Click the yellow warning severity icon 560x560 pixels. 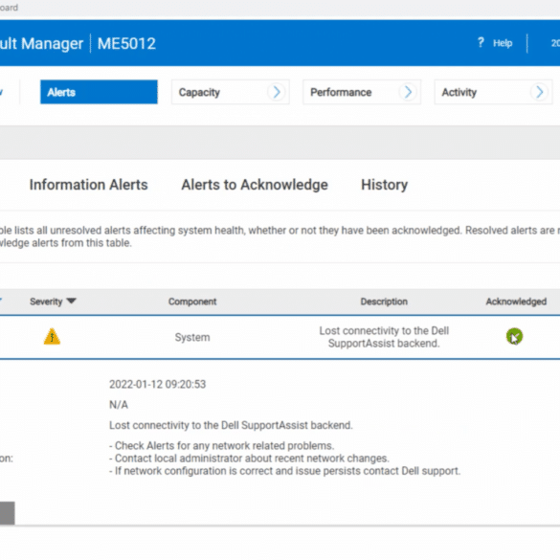[52, 336]
